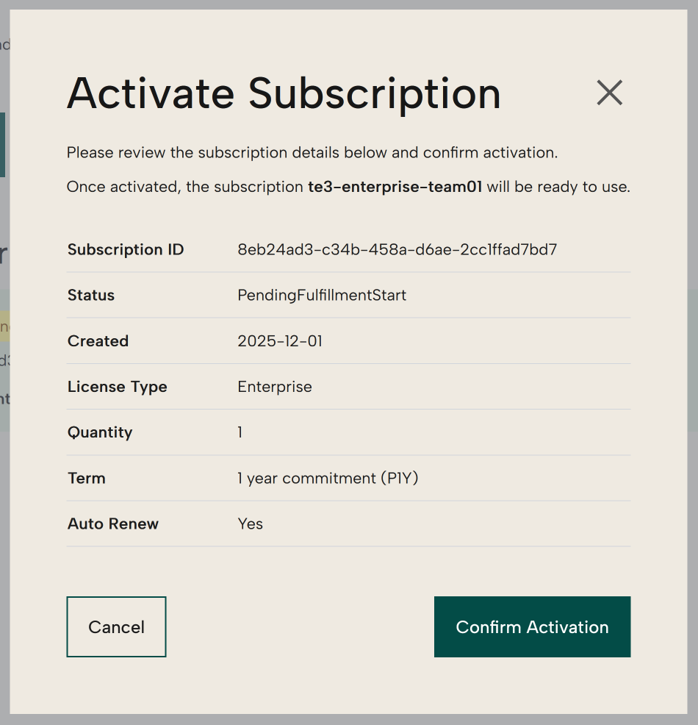This screenshot has width=698, height=725.
Task: Select the subscription name te3-enterprise-team01
Action: [x=395, y=187]
